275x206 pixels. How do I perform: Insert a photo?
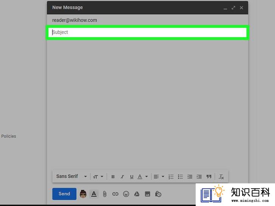(x=147, y=194)
